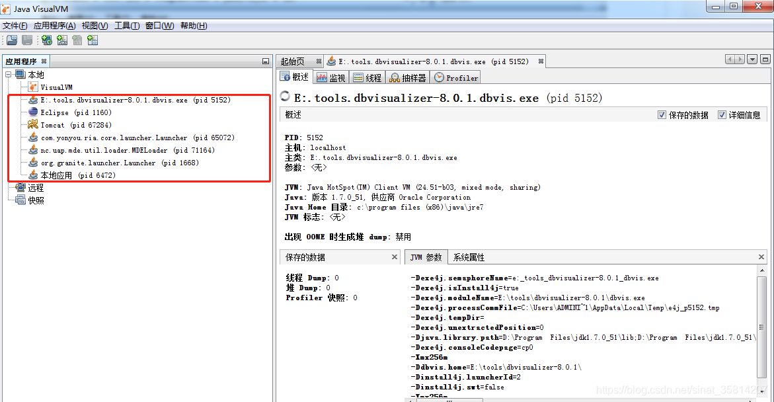Click the Save snapshot toolbar icon

point(27,40)
